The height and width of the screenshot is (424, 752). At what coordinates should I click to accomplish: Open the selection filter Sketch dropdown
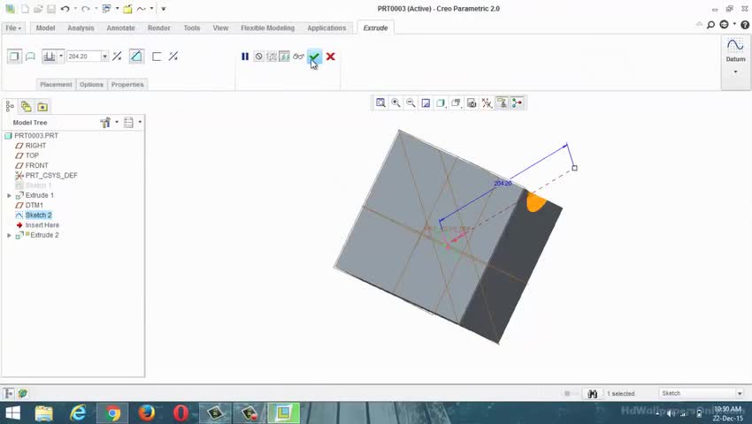click(702, 393)
